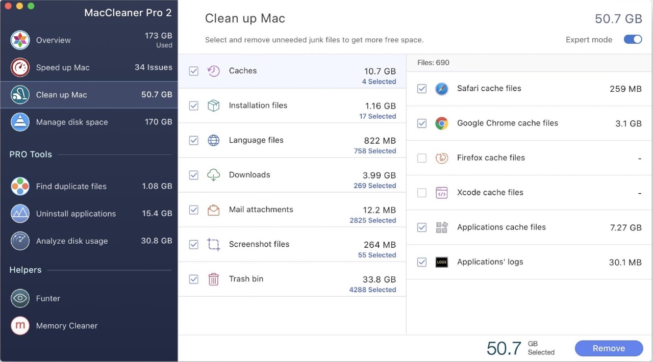Uncheck Google Chrome cache files checkbox
This screenshot has height=362, width=653.
click(422, 123)
